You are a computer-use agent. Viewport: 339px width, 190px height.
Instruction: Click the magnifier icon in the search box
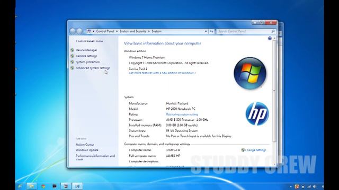click(x=273, y=31)
